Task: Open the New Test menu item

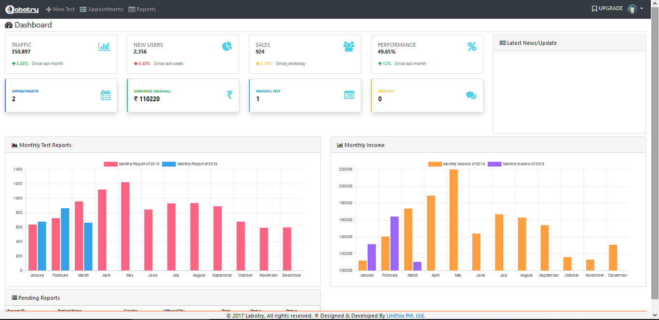Action: (60, 9)
